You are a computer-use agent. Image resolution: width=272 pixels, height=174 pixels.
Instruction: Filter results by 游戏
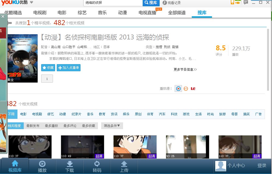point(186,114)
